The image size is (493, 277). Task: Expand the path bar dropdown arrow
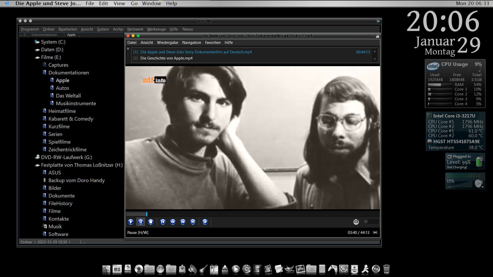click(x=21, y=35)
